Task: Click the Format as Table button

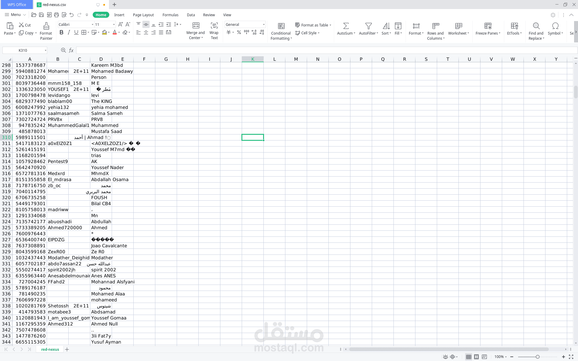Action: [x=313, y=25]
